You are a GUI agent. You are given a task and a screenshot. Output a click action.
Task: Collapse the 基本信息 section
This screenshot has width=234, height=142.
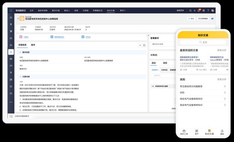20,52
